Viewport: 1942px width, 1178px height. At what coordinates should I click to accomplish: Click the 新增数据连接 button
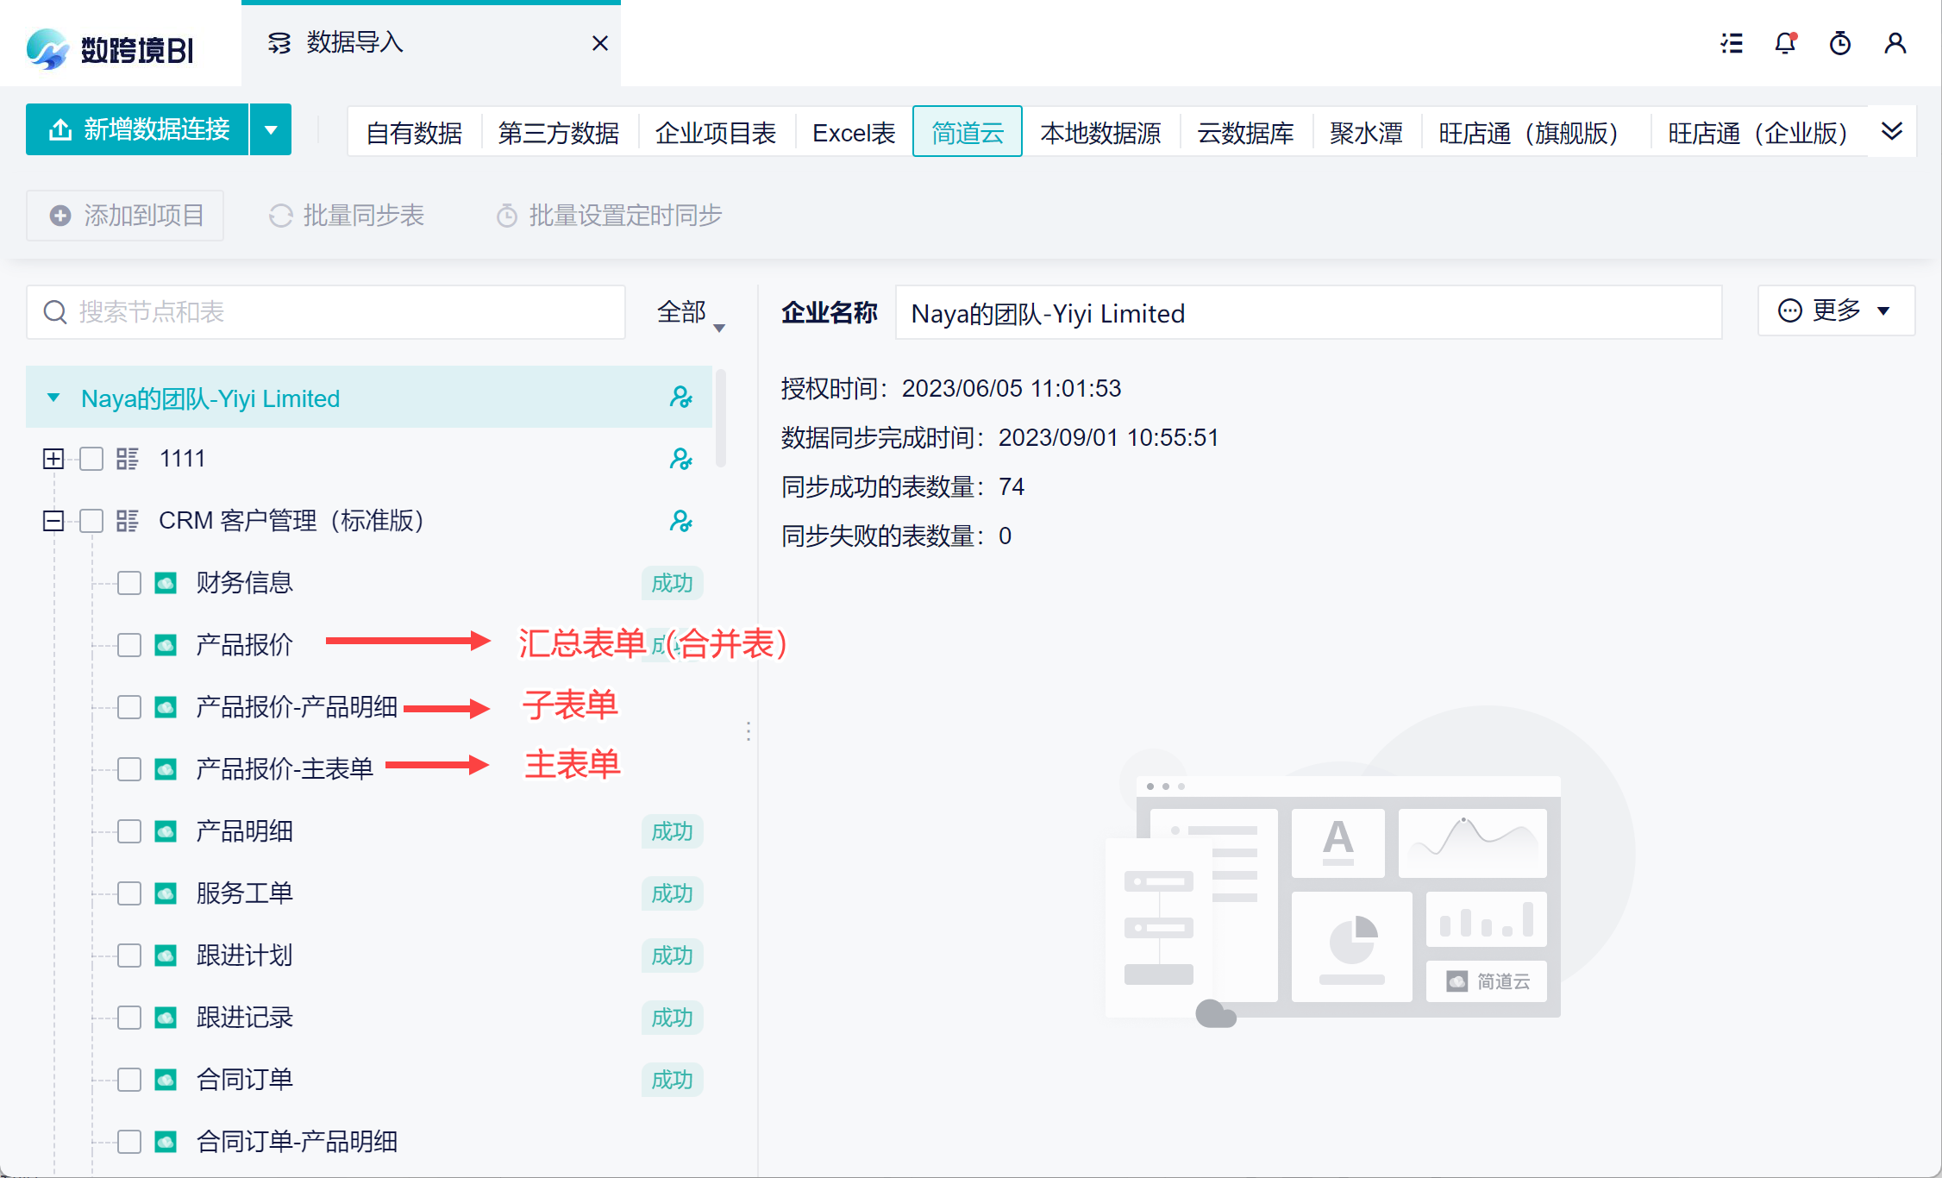138,130
